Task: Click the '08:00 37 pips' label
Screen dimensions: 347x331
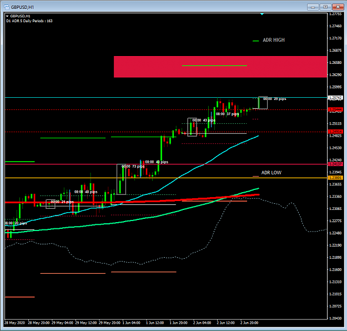Action: (227, 114)
